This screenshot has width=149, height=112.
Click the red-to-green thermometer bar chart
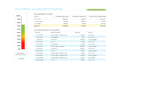click(x=23, y=37)
